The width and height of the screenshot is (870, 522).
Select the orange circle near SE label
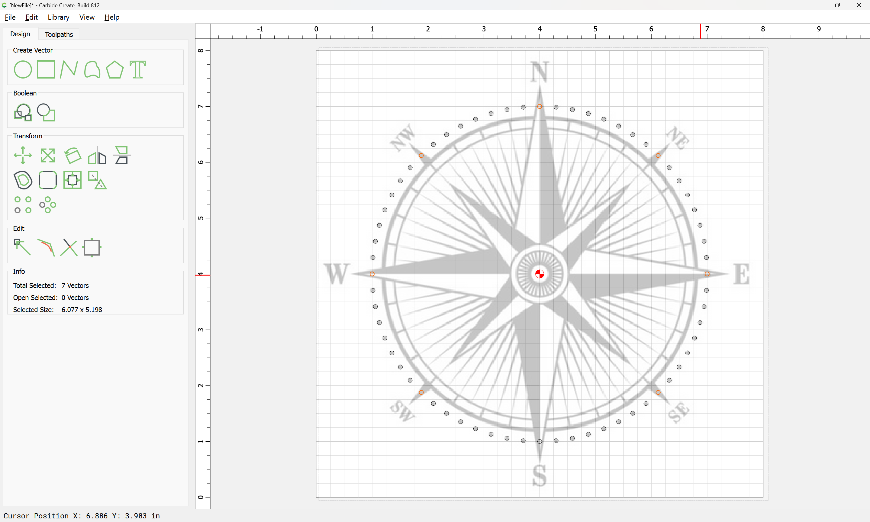[x=658, y=392]
